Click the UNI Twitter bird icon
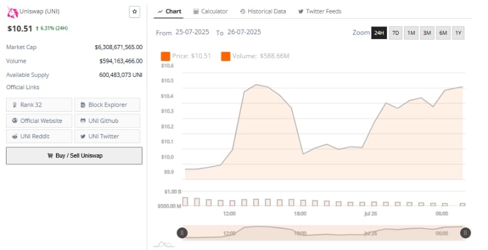The width and height of the screenshot is (488, 250). click(83, 136)
